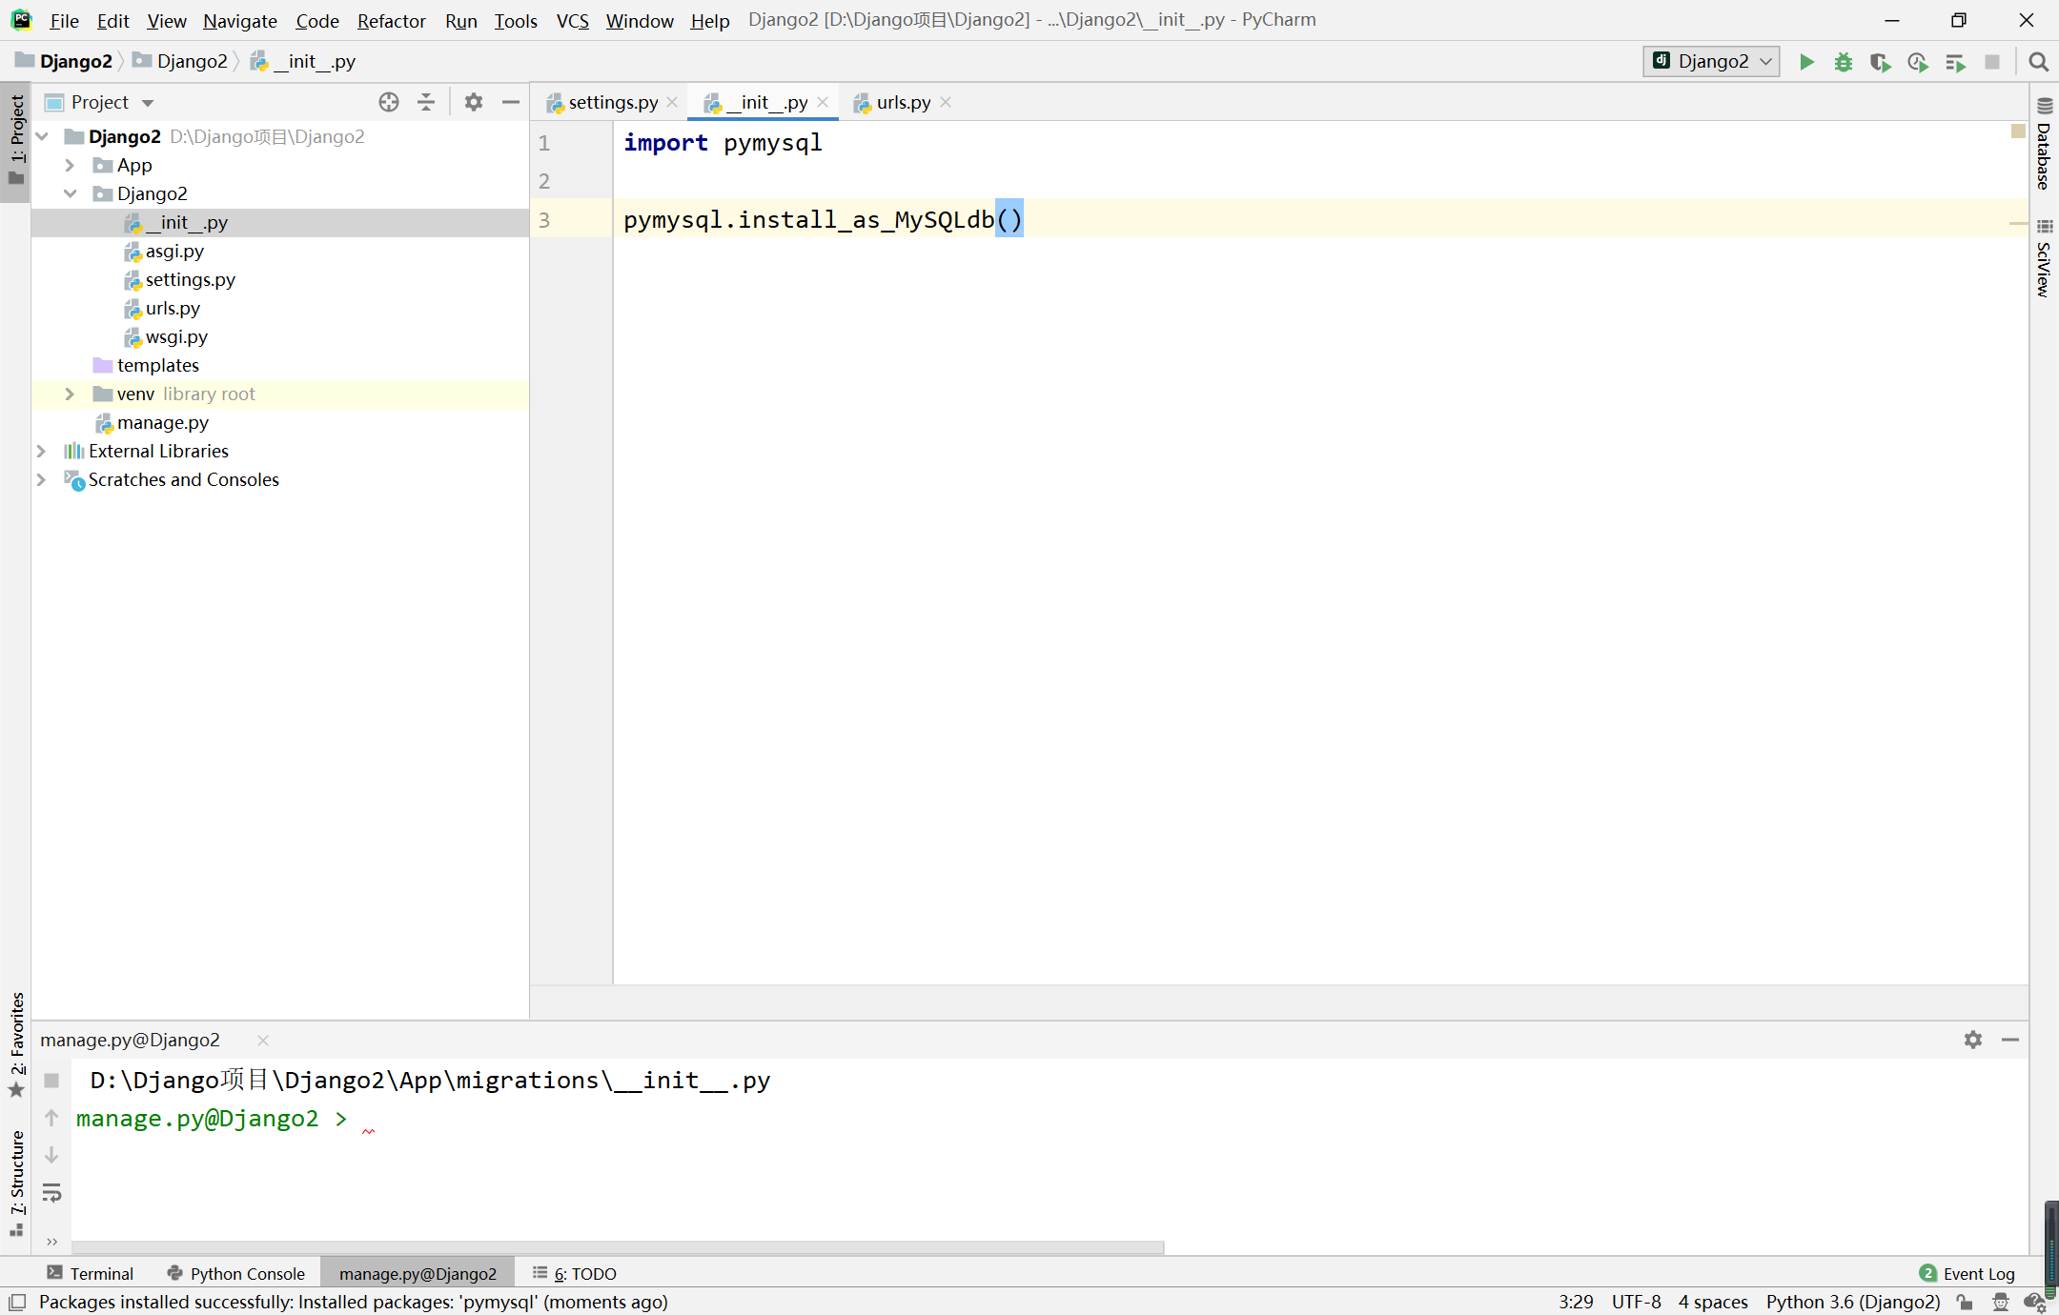The image size is (2059, 1315).
Task: Click the concurrency diagram run icon
Action: 1955,62
